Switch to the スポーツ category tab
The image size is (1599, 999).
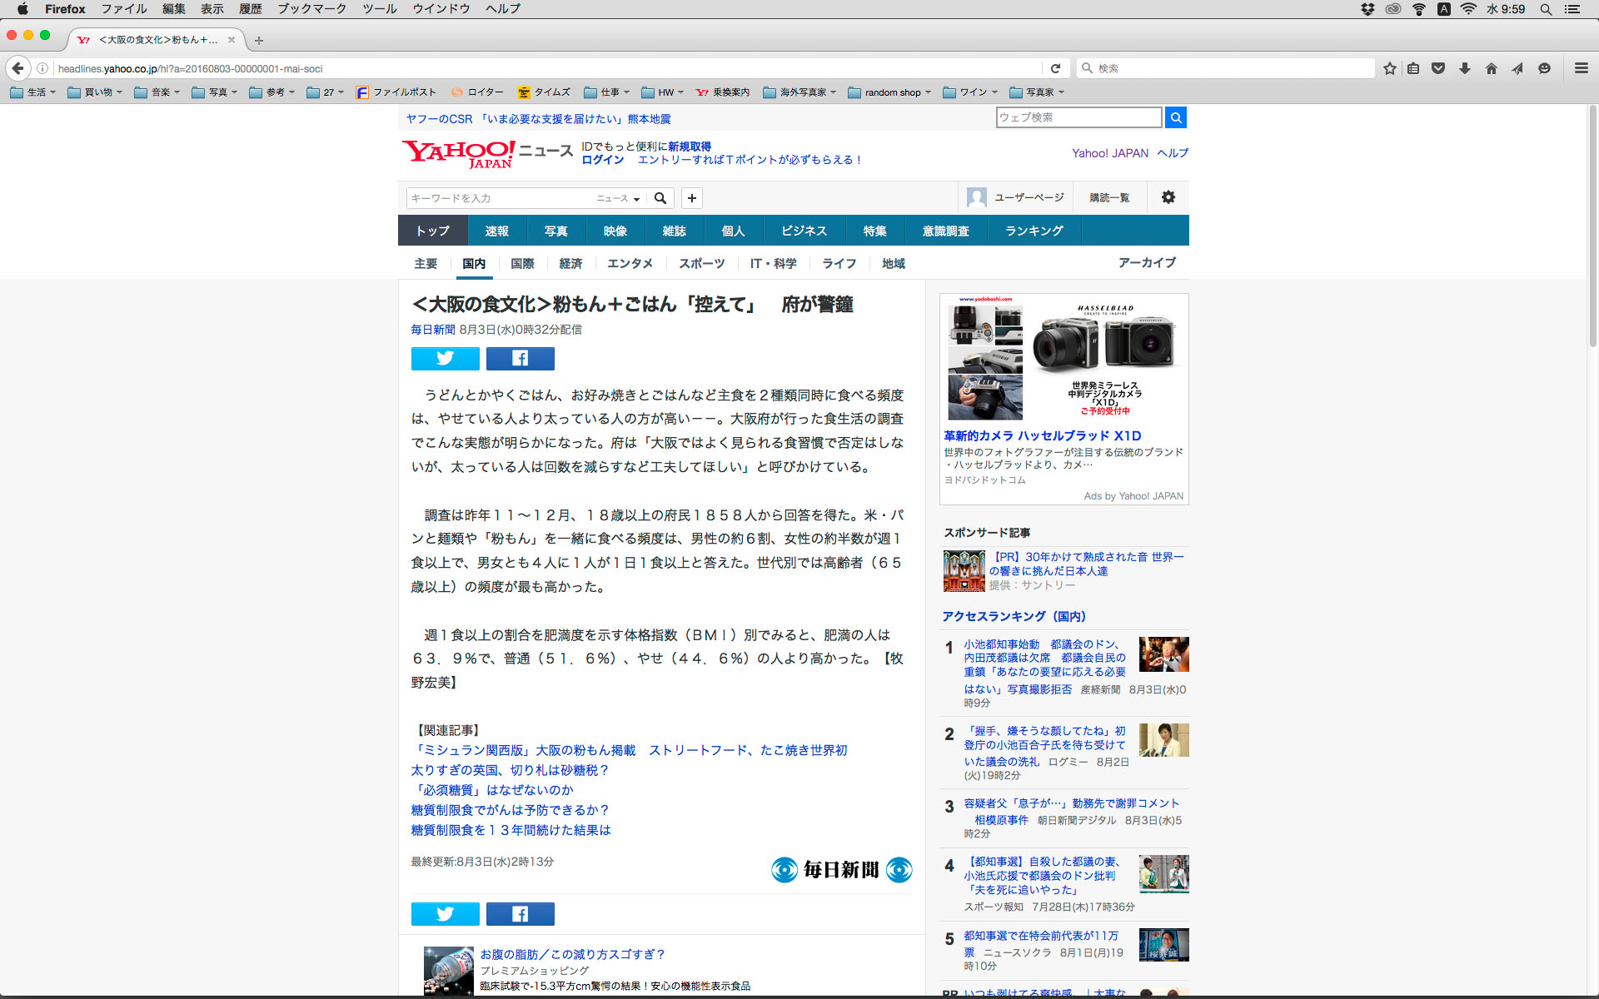(701, 263)
